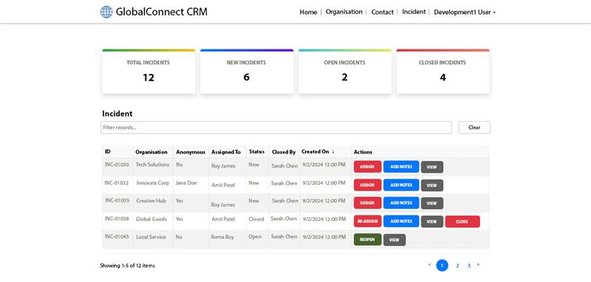Screen dimensions: 591x282
Task: Select pagination page 1
Action: tap(442, 266)
